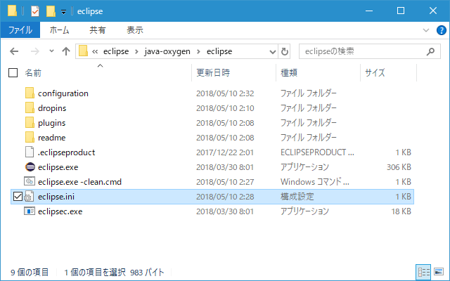Select the eclipse.exe application icon
This screenshot has width=450, height=281.
point(30,167)
